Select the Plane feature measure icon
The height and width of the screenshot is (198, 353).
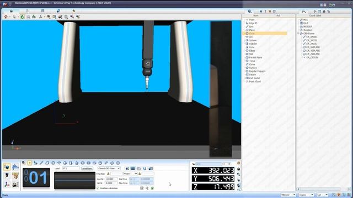(x=47, y=163)
